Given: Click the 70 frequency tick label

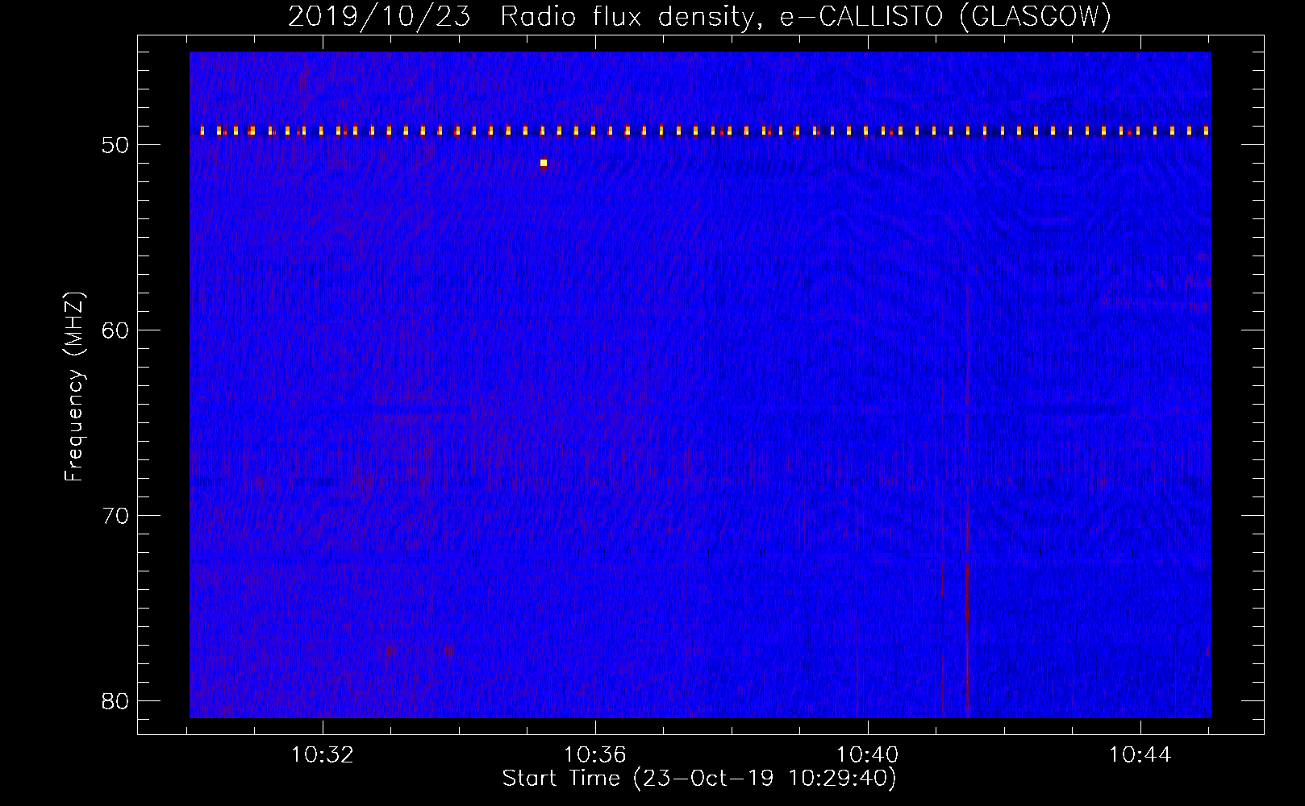Looking at the screenshot, I should (x=116, y=515).
